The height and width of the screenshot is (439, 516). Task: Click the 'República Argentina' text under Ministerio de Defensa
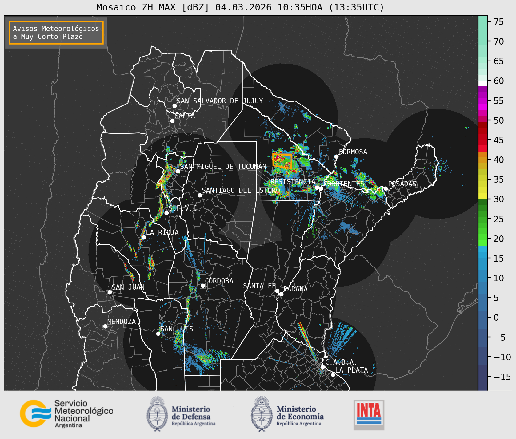coord(194,424)
